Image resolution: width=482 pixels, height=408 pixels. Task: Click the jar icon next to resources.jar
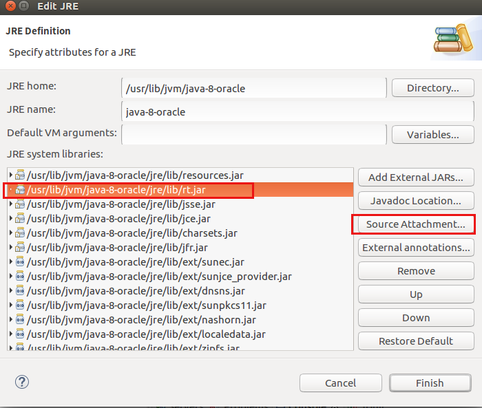20,175
